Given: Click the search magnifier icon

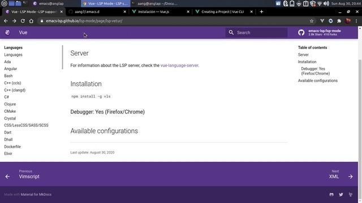Looking at the screenshot, I should [x=231, y=33].
